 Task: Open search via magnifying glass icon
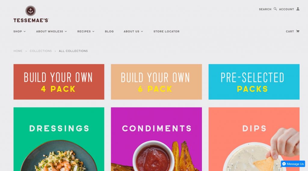(275, 9)
